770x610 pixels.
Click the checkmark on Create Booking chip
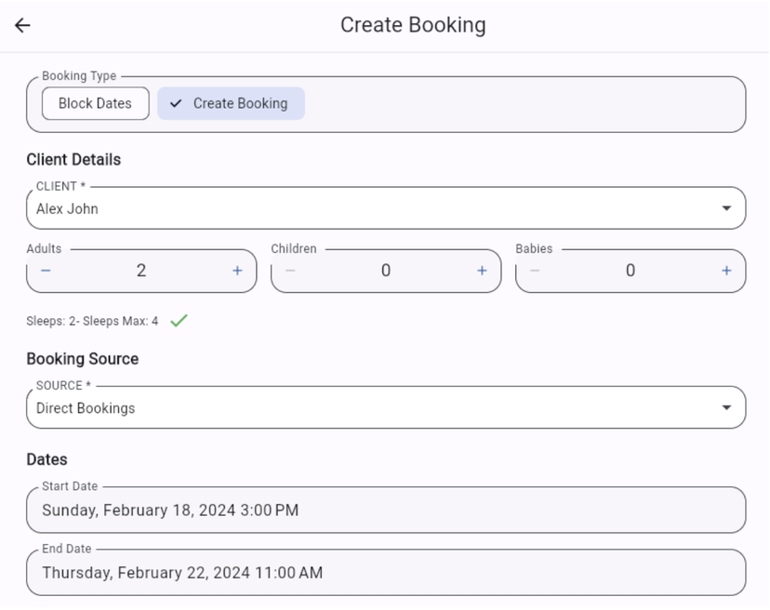(176, 103)
